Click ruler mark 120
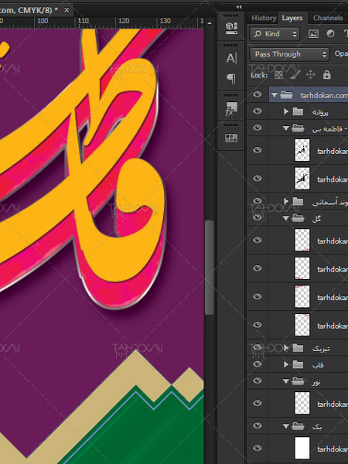 coord(124,21)
